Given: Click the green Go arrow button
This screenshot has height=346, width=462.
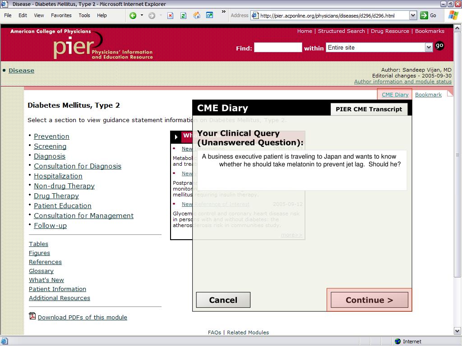Looking at the screenshot, I should 424,16.
